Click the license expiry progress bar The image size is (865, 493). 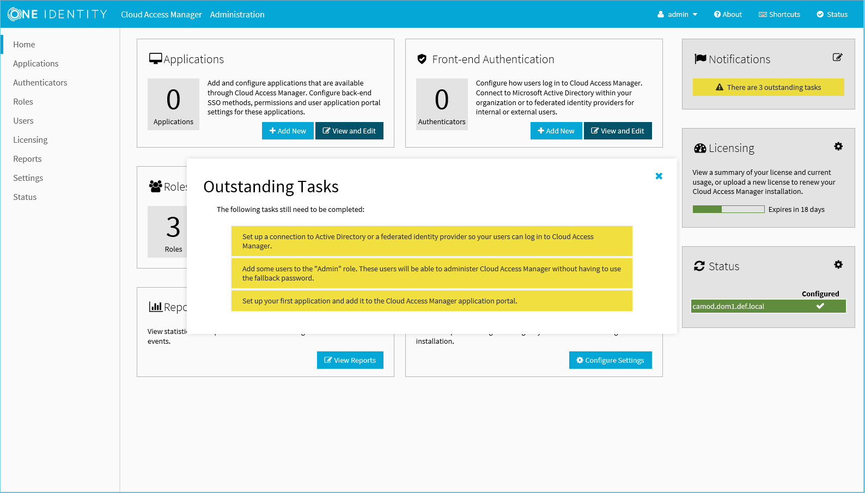pyautogui.click(x=729, y=209)
